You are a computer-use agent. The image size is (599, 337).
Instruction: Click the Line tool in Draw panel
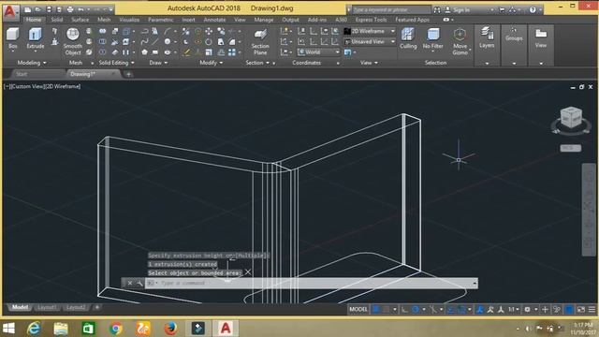click(x=155, y=41)
